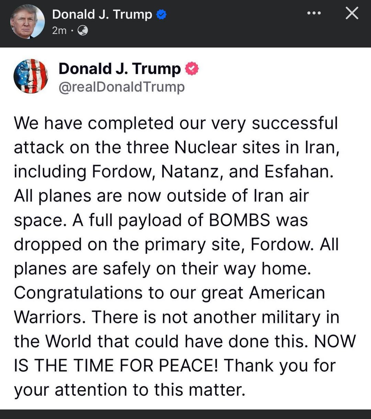Click the red verified checkmark badge
The width and height of the screenshot is (371, 419).
192,69
